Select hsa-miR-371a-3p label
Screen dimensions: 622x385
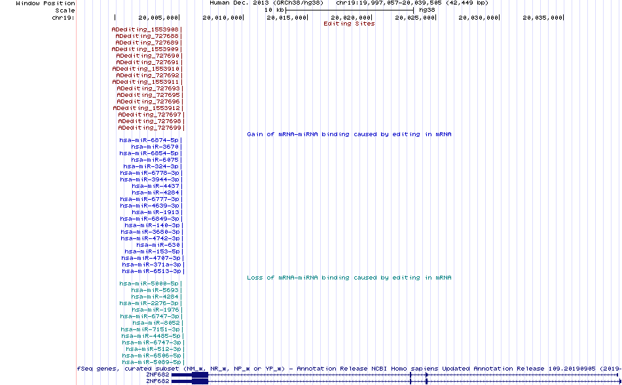[x=151, y=265]
